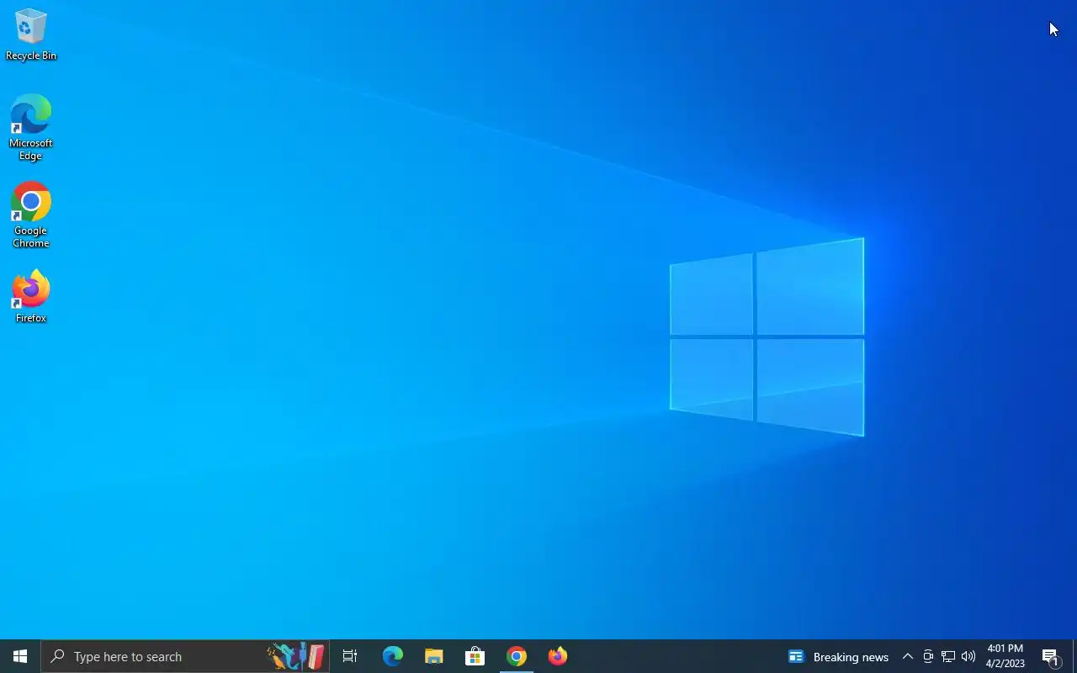The width and height of the screenshot is (1077, 673).
Task: Switch to Google Chrome in the taskbar
Action: click(517, 656)
